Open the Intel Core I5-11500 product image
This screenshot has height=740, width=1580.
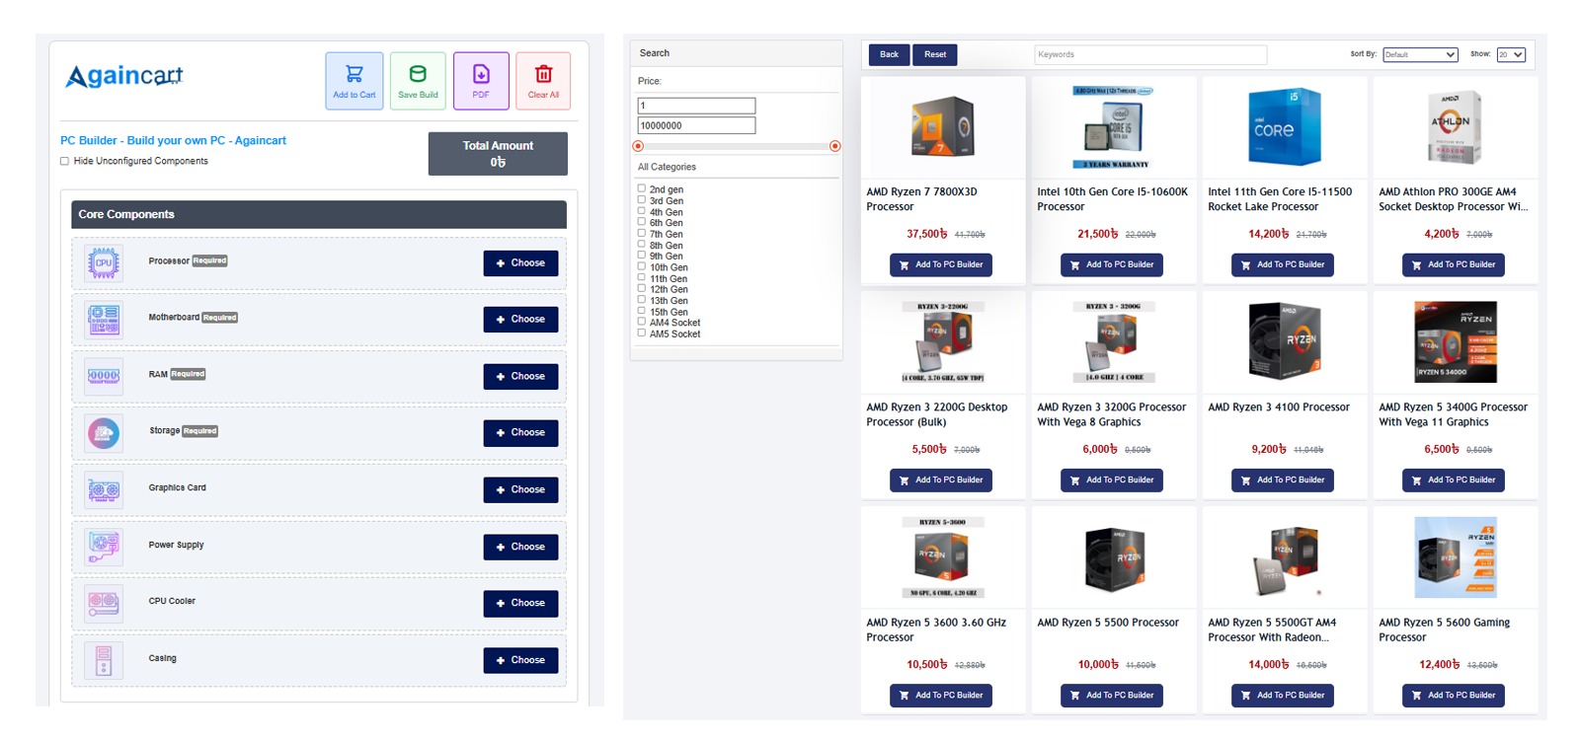(1284, 127)
